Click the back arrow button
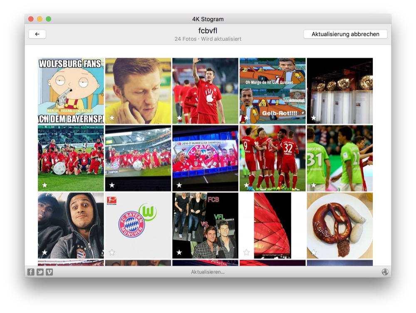 pyautogui.click(x=37, y=34)
